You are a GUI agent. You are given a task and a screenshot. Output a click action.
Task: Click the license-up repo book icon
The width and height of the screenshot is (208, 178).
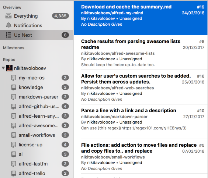tap(14, 145)
